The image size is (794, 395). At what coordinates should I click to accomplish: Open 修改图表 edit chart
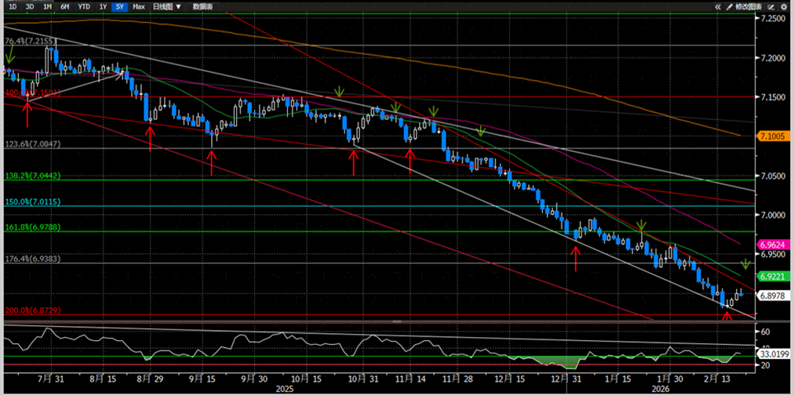748,7
